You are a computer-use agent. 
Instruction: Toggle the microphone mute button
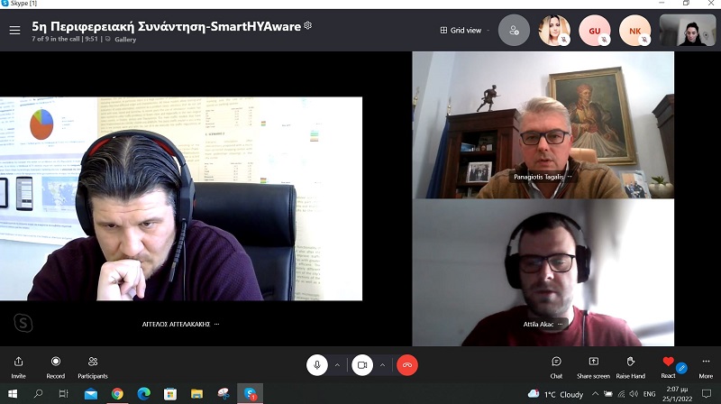[x=316, y=364]
